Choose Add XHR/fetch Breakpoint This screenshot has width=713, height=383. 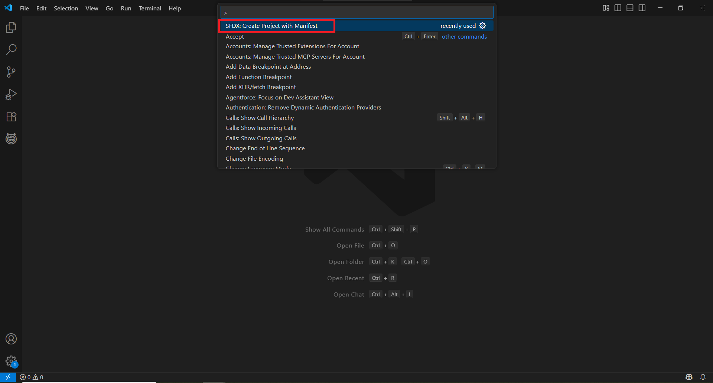click(357, 87)
